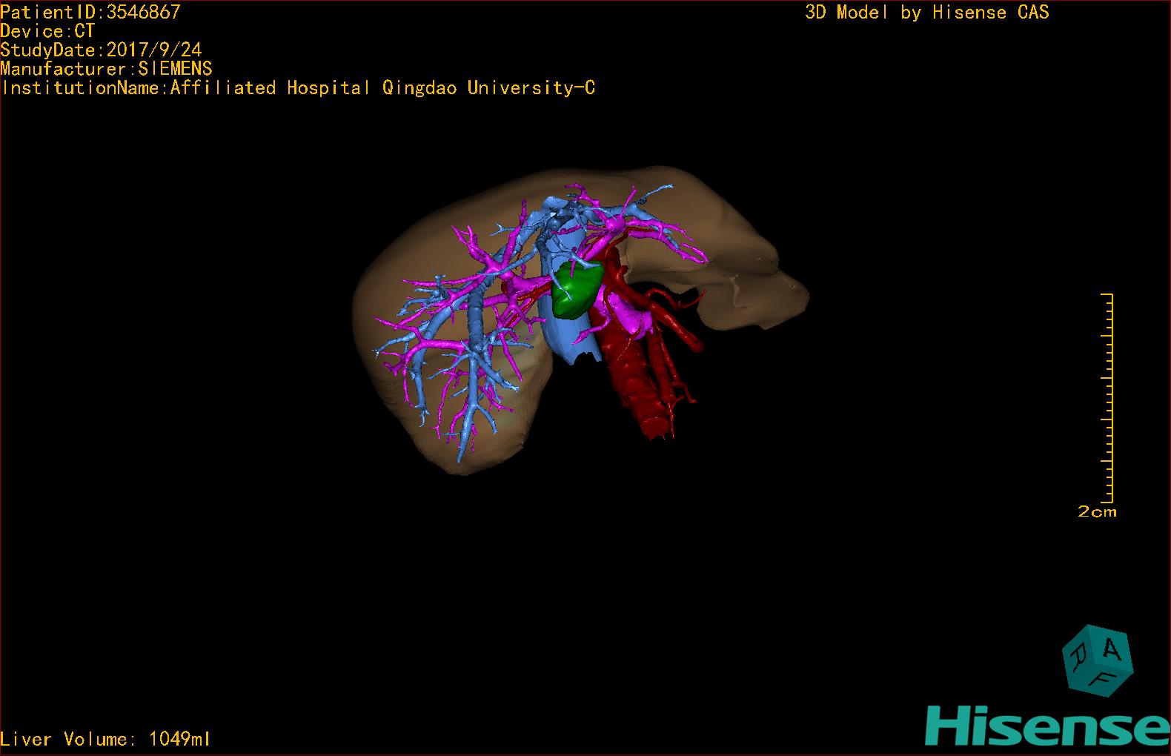The height and width of the screenshot is (756, 1171).
Task: Click the orientation cube in the corner
Action: point(1097,660)
